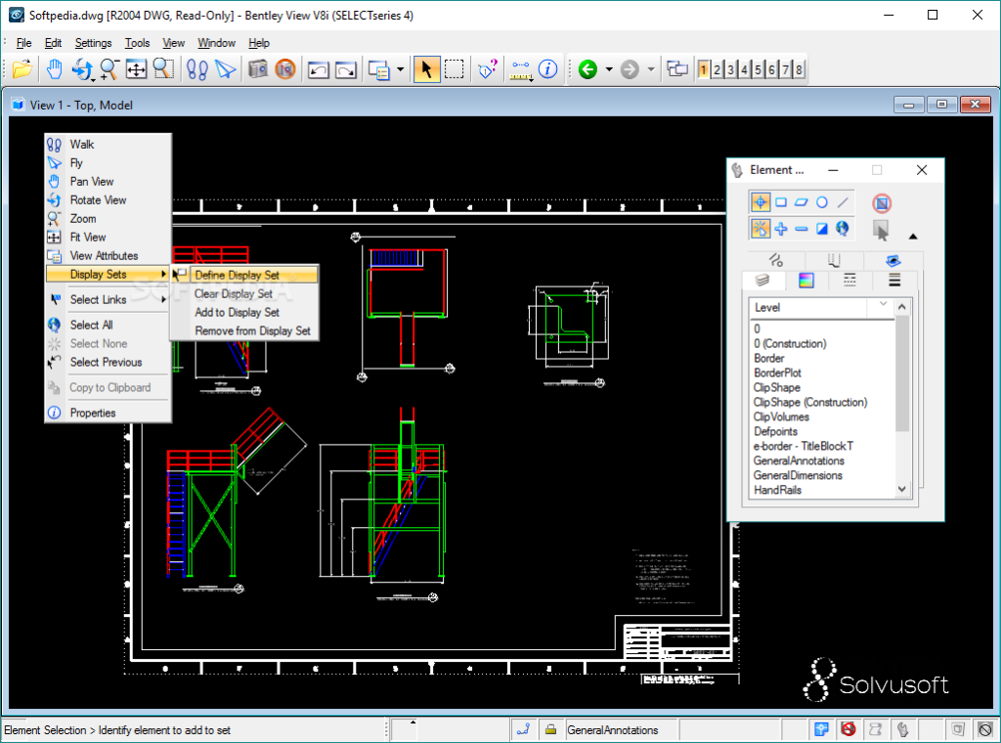Viewport: 1001px width, 743px height.
Task: Switch to the rainbow Color tab
Action: point(805,281)
